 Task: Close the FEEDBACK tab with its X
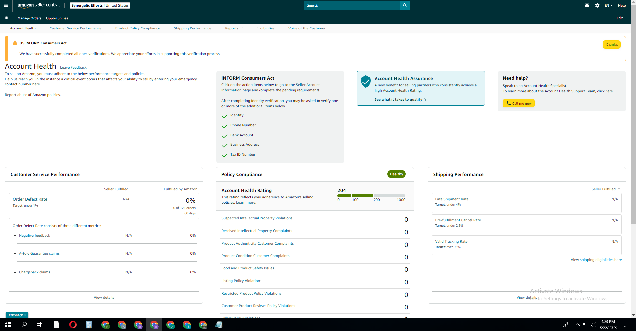coord(25,315)
